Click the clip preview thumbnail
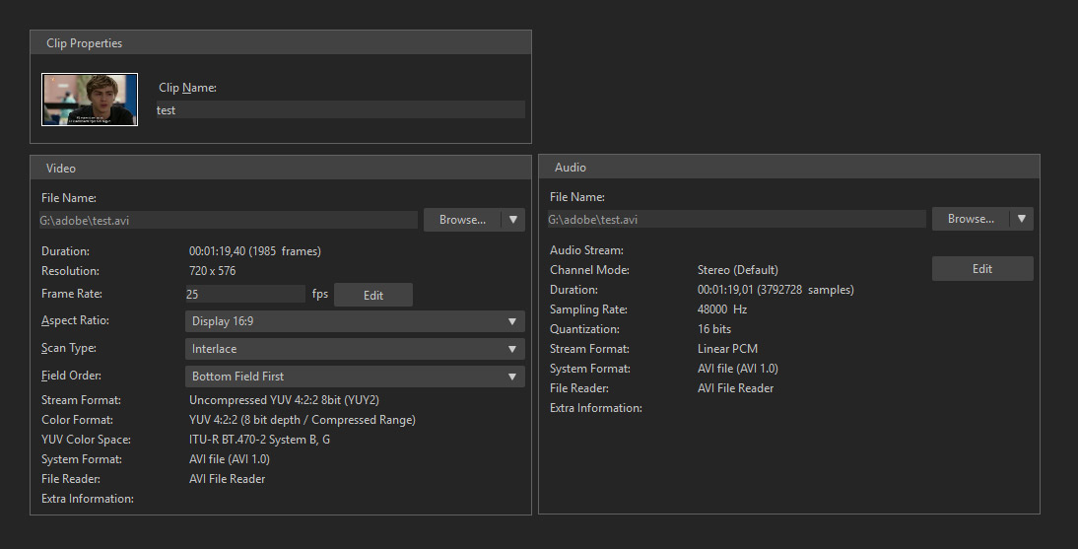 coord(90,100)
